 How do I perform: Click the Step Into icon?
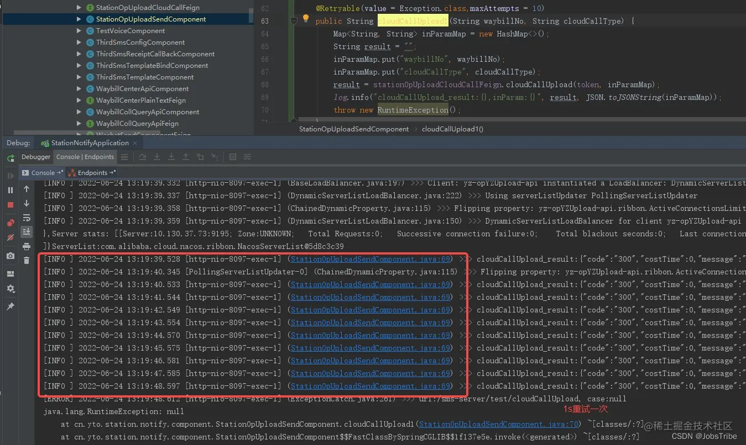tap(157, 157)
